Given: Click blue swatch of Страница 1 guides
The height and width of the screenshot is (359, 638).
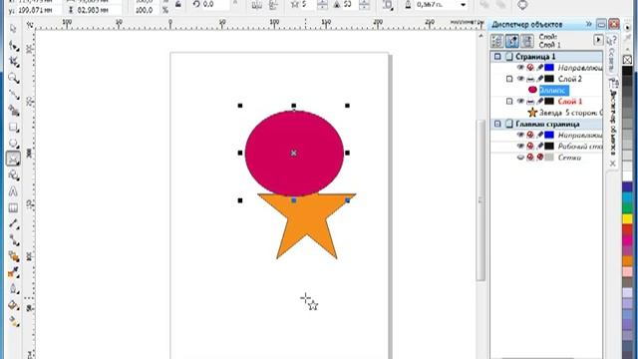Looking at the screenshot, I should pos(549,67).
